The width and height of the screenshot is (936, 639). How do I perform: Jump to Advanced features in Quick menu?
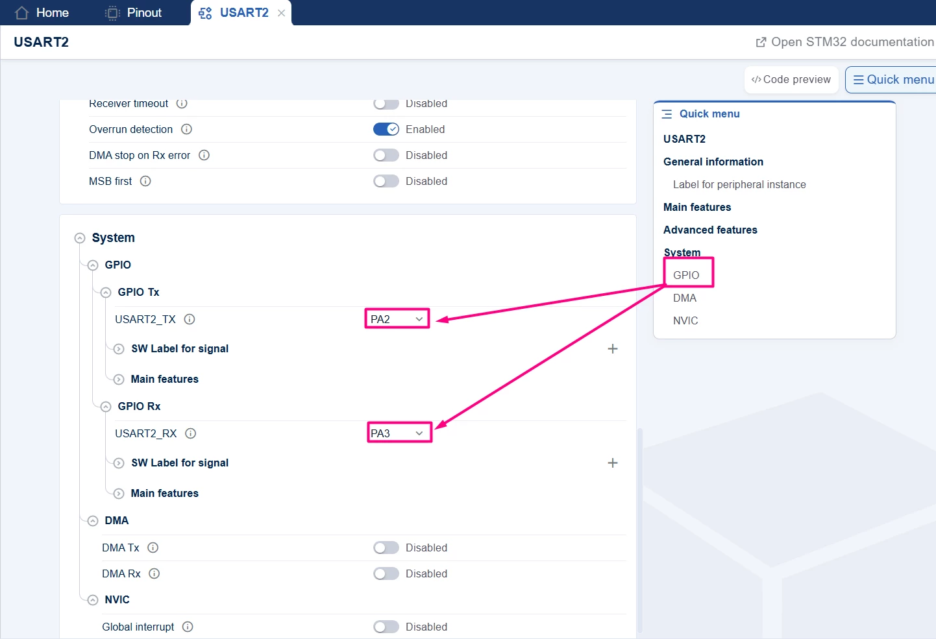click(x=710, y=230)
